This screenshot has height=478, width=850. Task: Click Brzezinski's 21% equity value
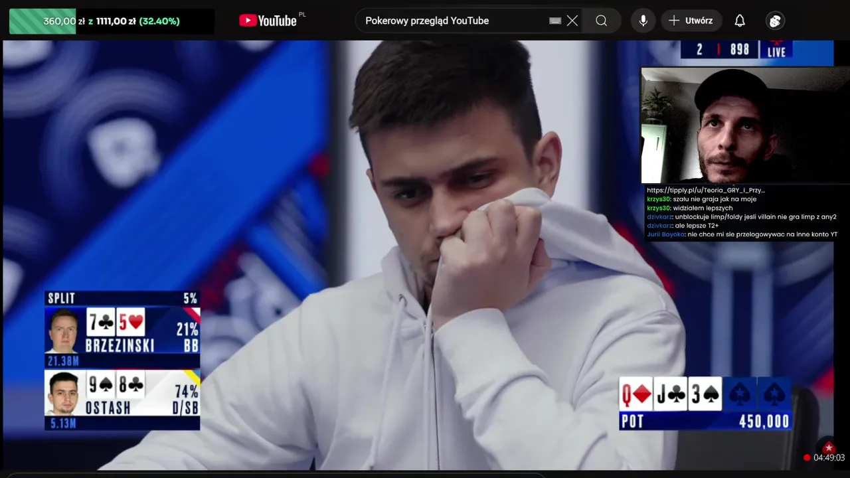pos(187,329)
